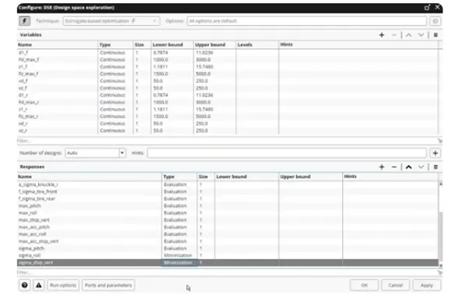The image size is (455, 301).
Task: Move selected response up with the arrow
Action: tap(408, 167)
